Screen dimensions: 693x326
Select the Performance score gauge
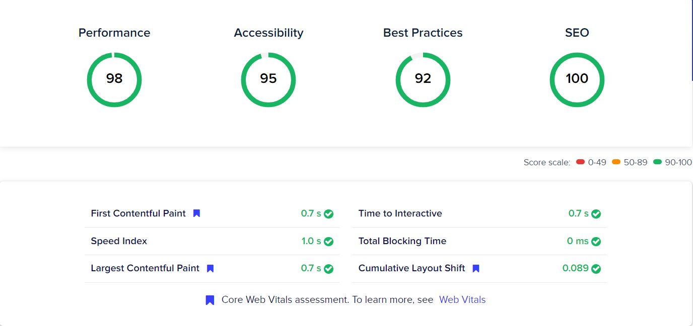click(x=114, y=79)
